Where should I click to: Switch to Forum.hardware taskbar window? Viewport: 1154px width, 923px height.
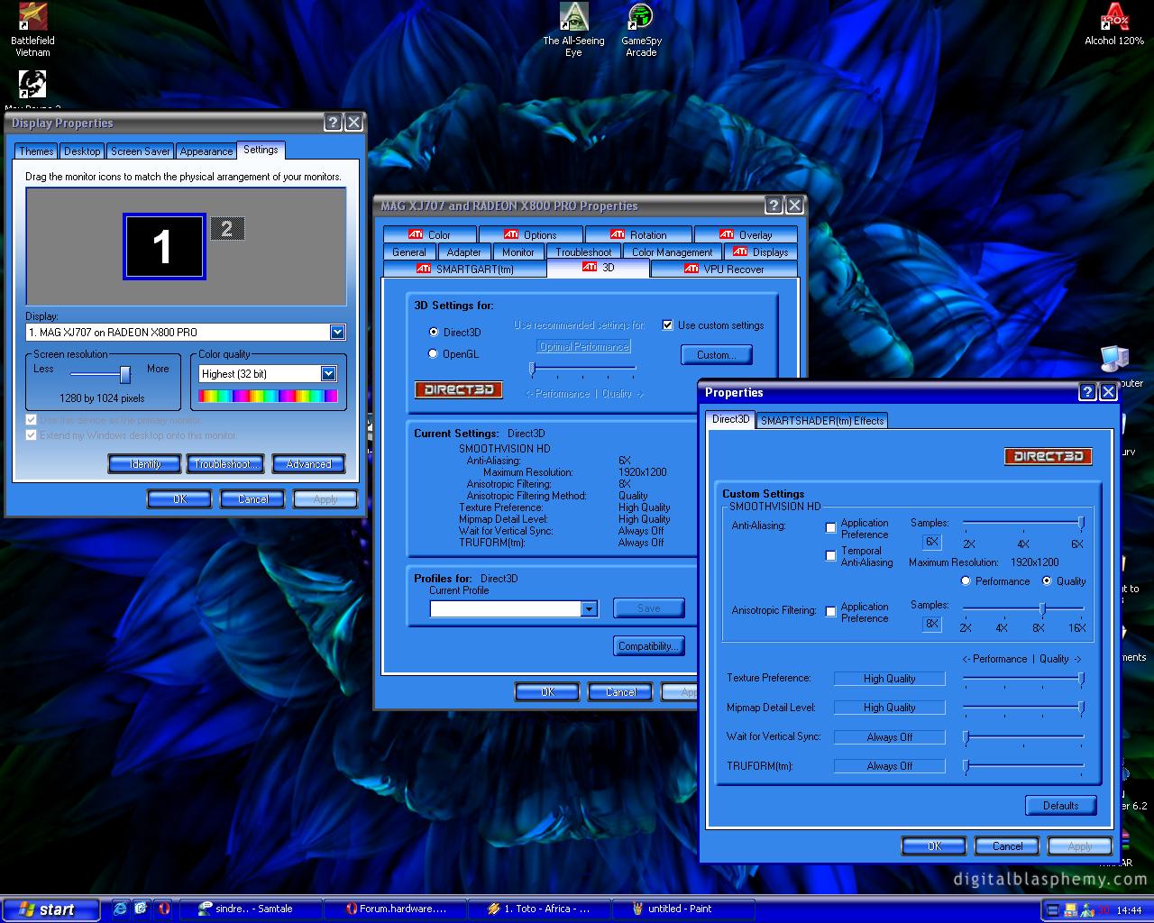(395, 909)
